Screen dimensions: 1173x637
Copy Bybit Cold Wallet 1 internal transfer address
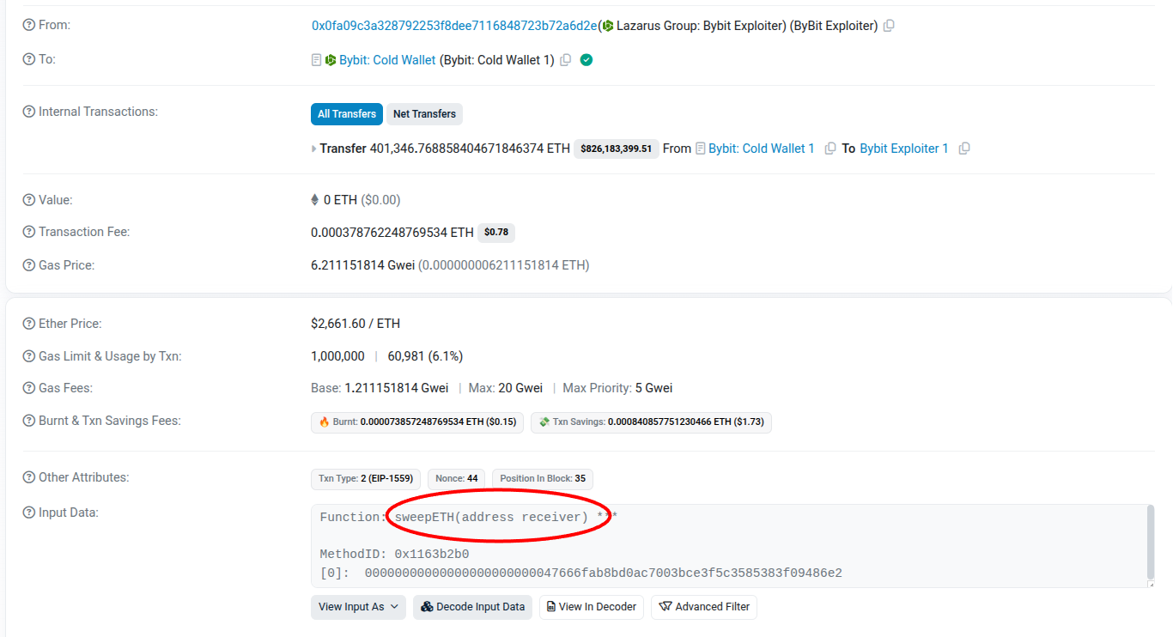pos(830,149)
